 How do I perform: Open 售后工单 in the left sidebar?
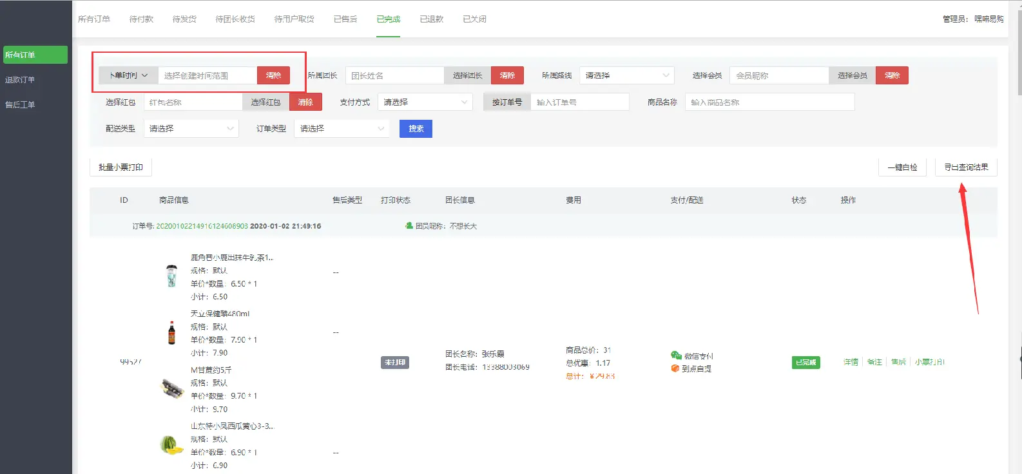(x=20, y=104)
